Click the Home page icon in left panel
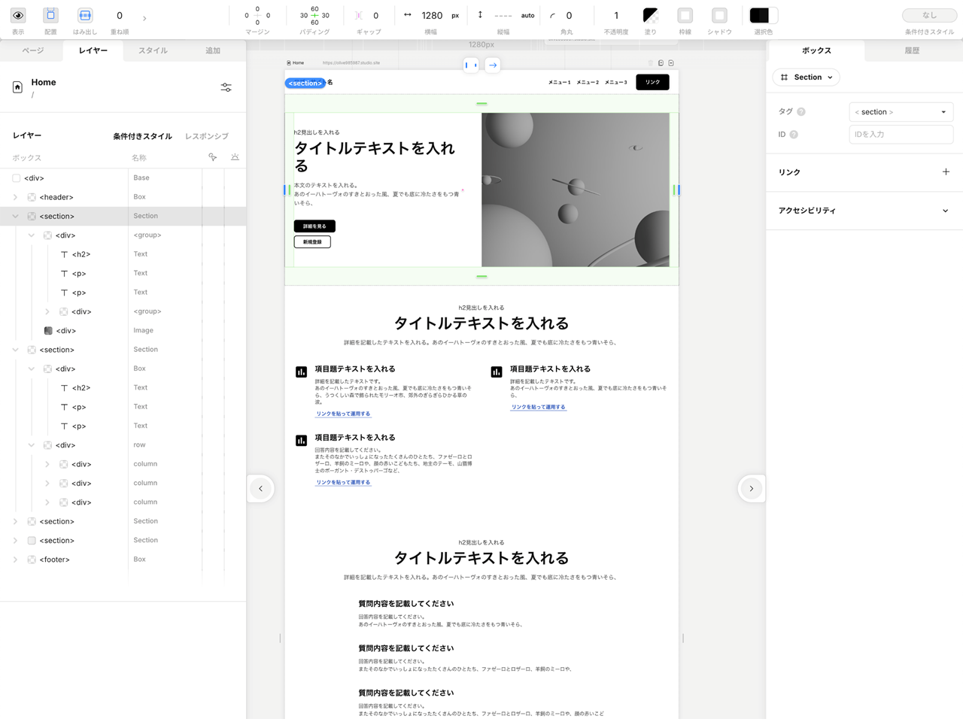This screenshot has height=722, width=963. (x=17, y=87)
